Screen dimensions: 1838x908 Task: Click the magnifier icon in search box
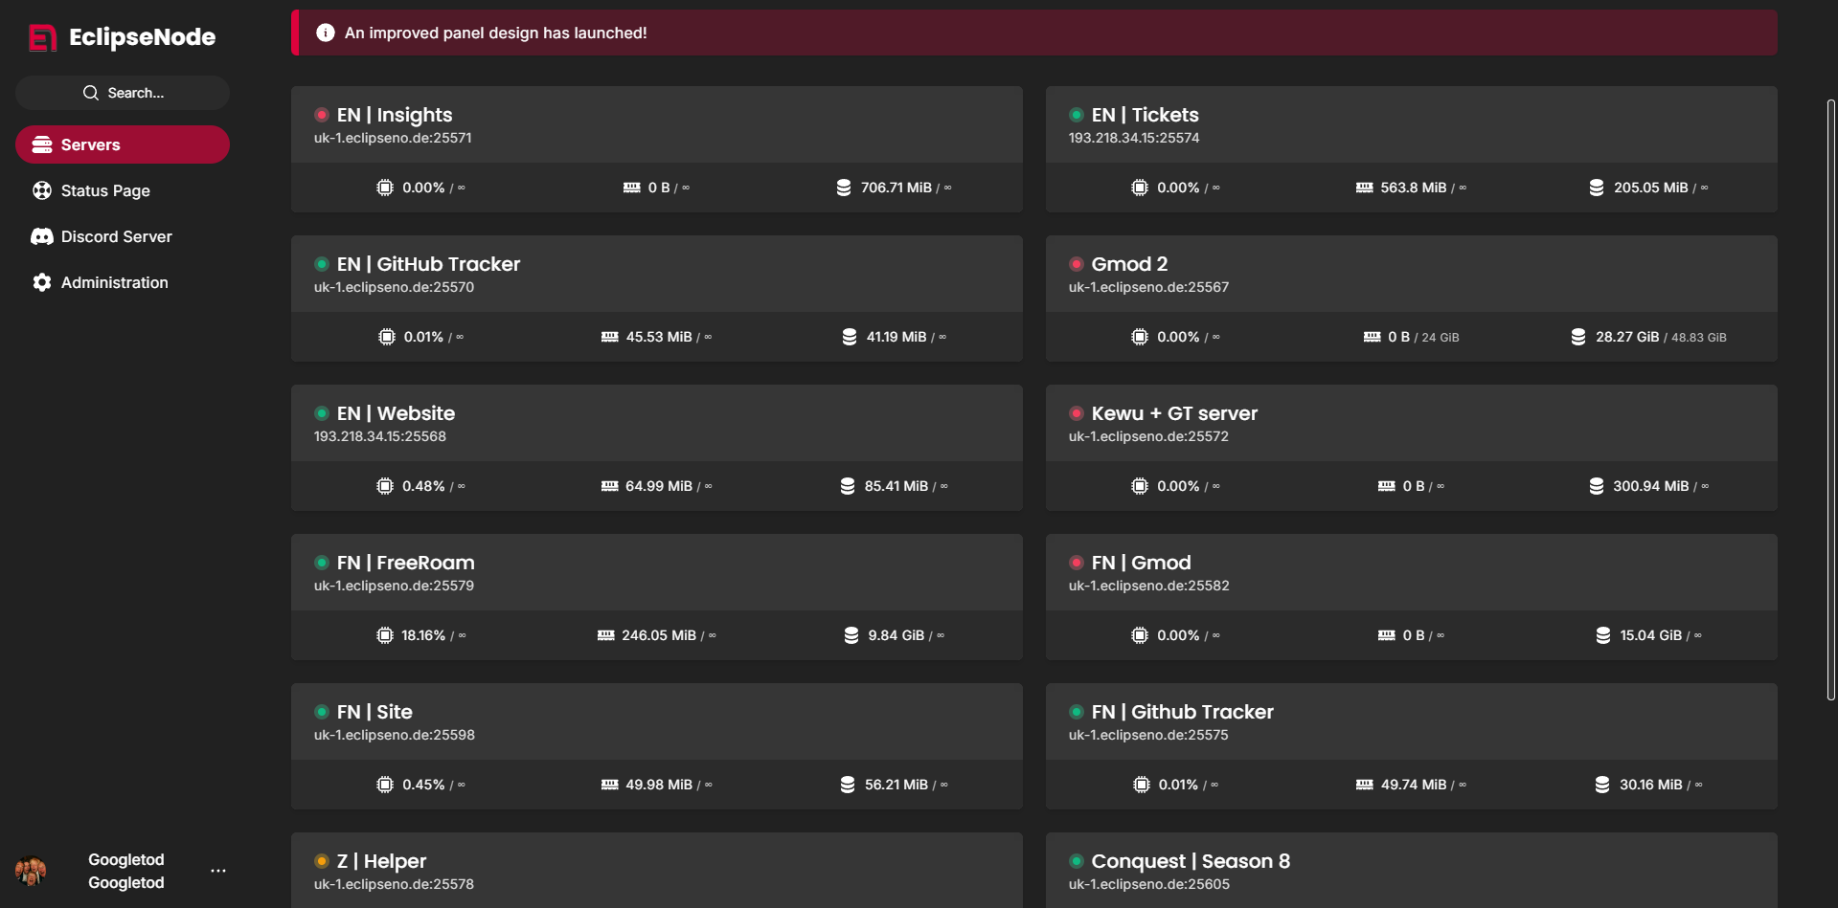[x=91, y=93]
